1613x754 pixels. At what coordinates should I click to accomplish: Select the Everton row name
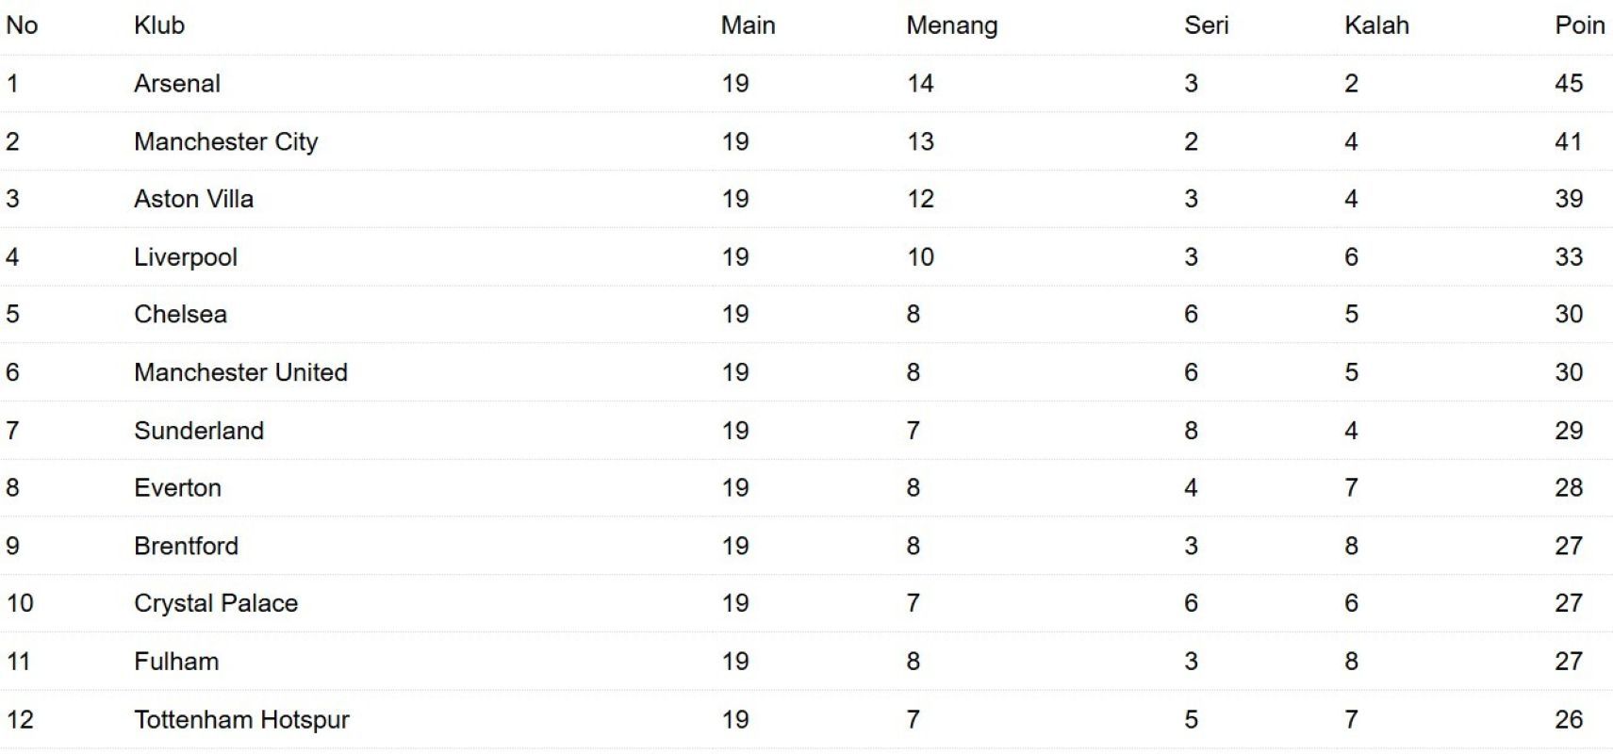click(177, 488)
